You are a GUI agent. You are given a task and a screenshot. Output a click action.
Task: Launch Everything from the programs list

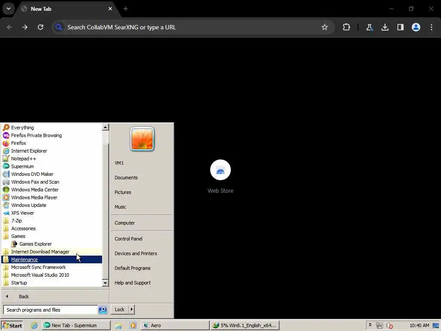pyautogui.click(x=52, y=128)
